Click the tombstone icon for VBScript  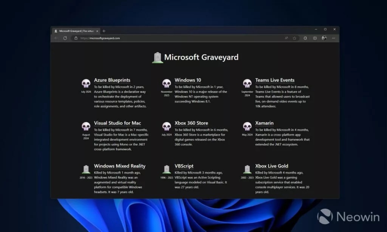[167, 170]
